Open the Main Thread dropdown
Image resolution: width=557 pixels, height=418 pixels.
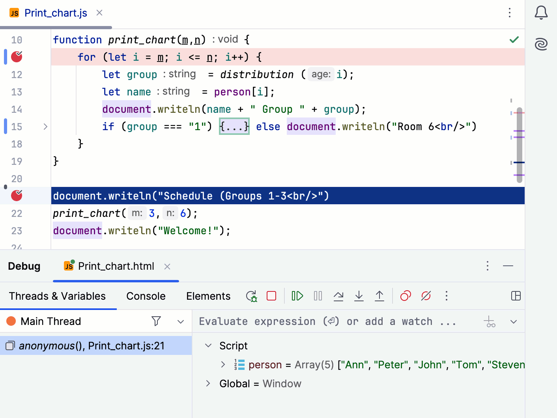tap(181, 321)
